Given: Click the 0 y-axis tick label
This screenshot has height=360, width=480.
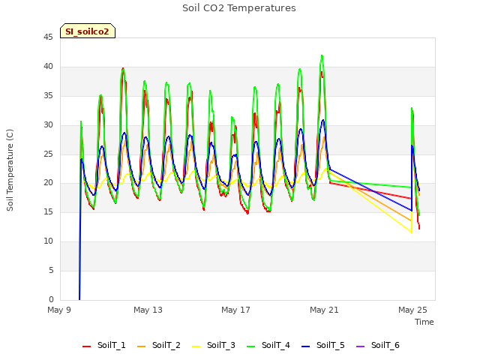Looking at the screenshot, I should [51, 299].
